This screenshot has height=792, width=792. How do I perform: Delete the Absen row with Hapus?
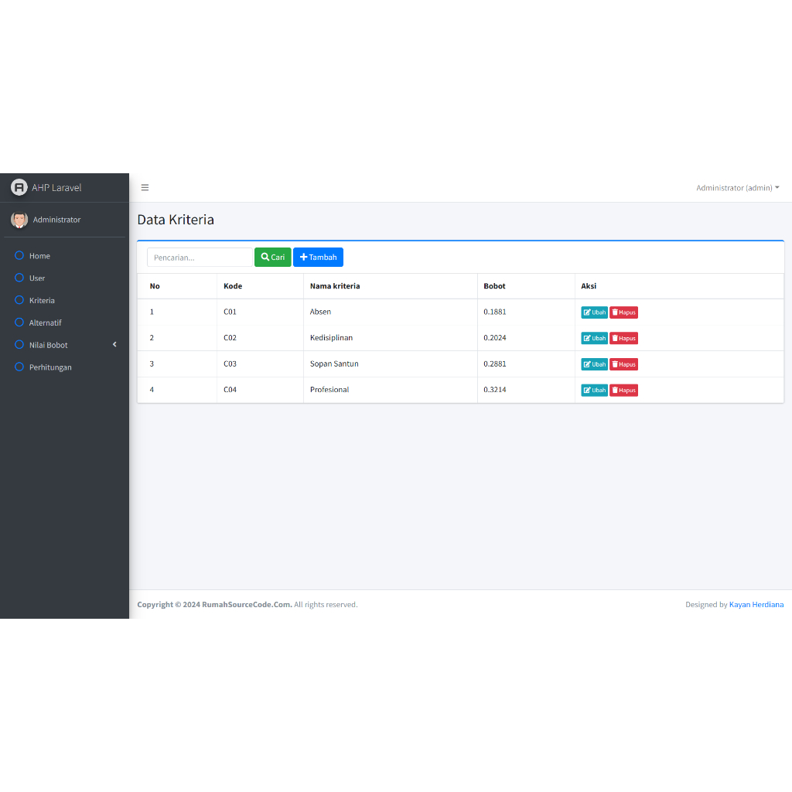coord(623,312)
